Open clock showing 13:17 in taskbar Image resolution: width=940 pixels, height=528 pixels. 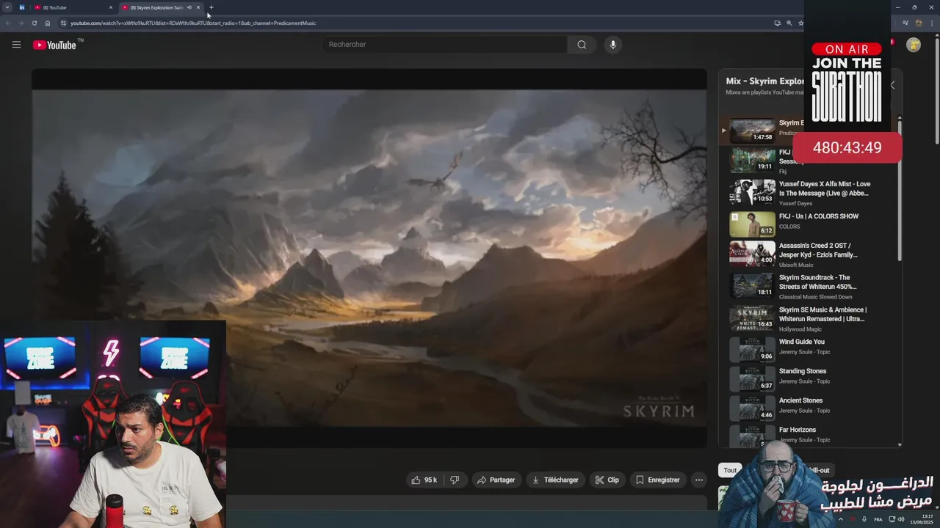point(922,519)
